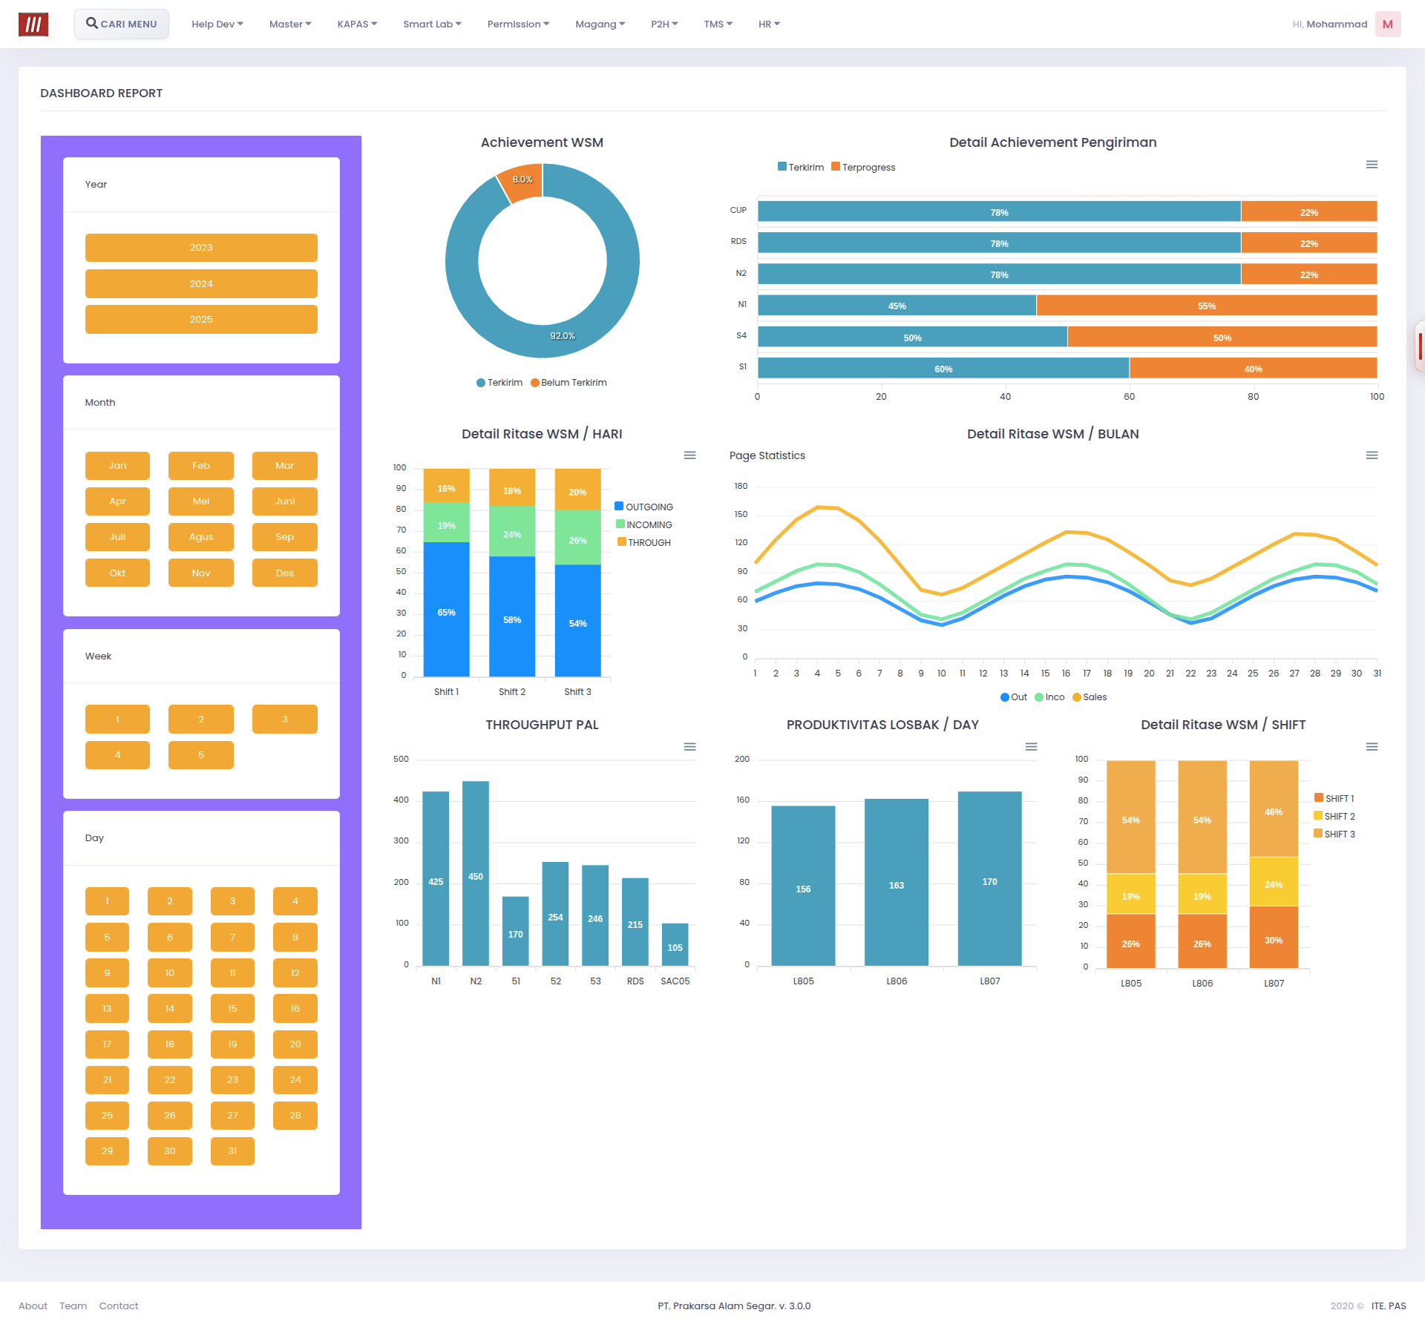Toggle the Sales line legend item
1425x1330 pixels.
pyautogui.click(x=1090, y=697)
